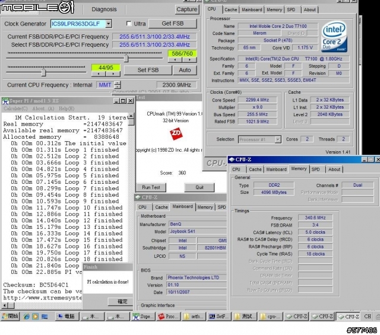The width and height of the screenshot is (380, 335).
Task: Click the Capture button in SetFSB
Action: [x=187, y=9]
